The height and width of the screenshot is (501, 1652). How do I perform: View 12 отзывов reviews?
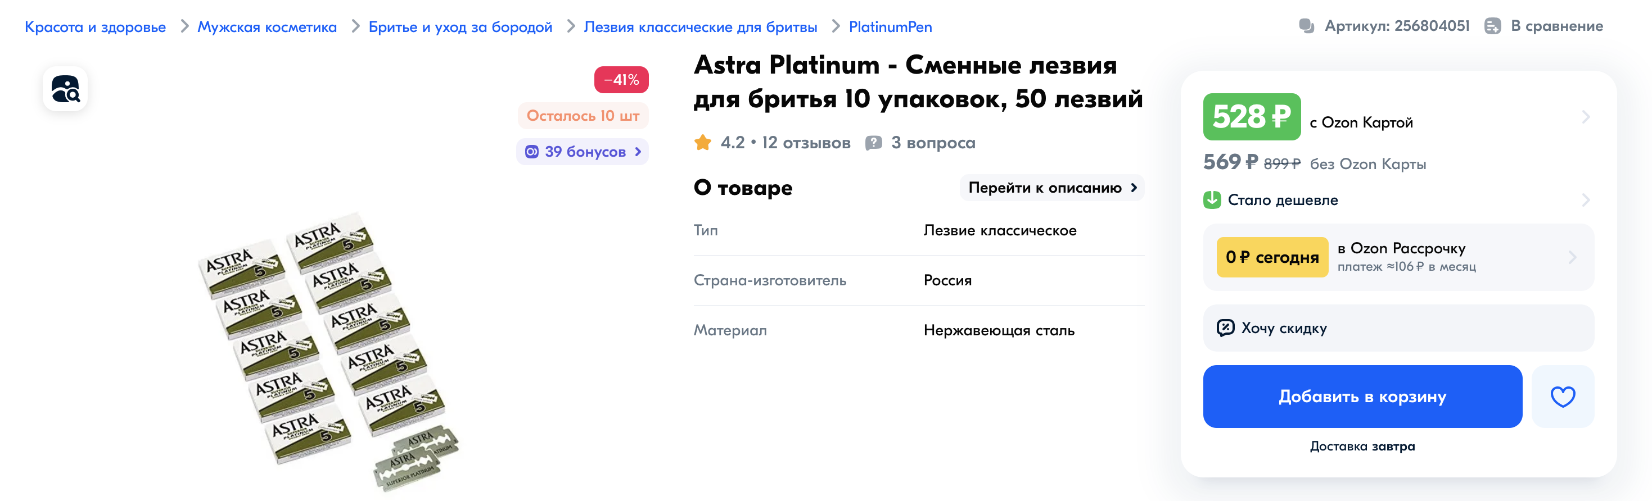point(806,143)
